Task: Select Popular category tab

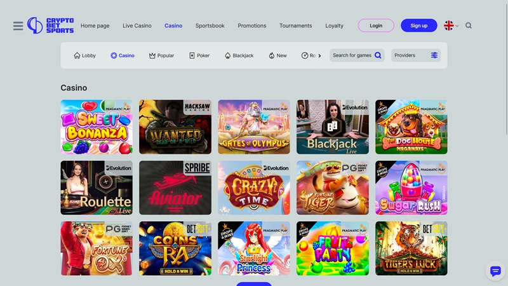Action: pyautogui.click(x=161, y=55)
